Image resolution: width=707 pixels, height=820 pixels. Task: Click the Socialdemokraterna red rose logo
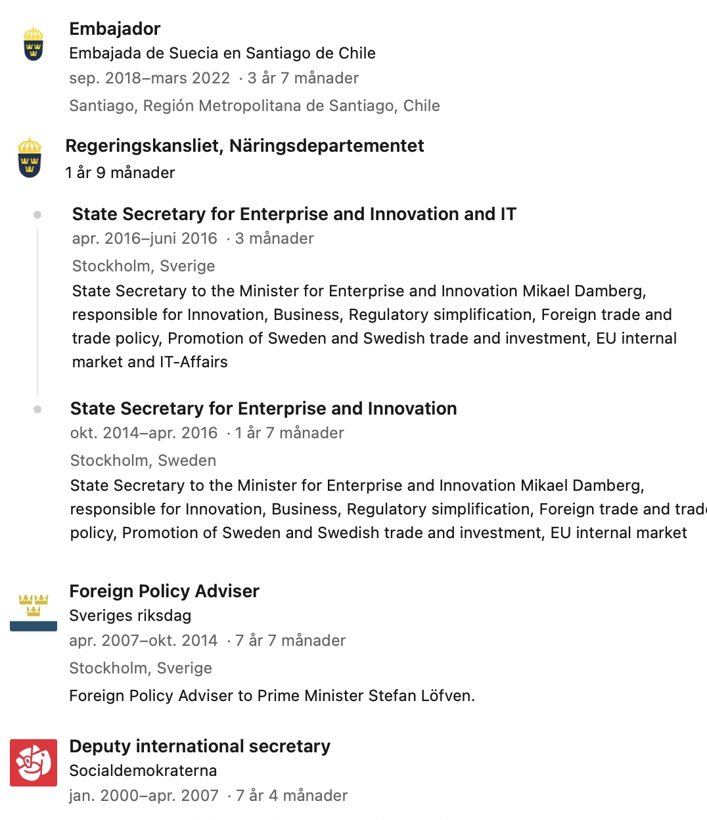click(x=34, y=763)
